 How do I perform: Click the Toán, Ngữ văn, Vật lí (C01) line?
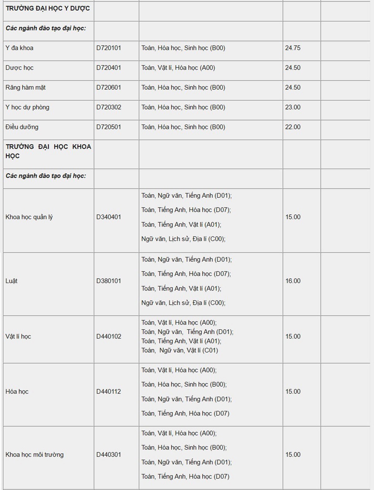tap(180, 350)
